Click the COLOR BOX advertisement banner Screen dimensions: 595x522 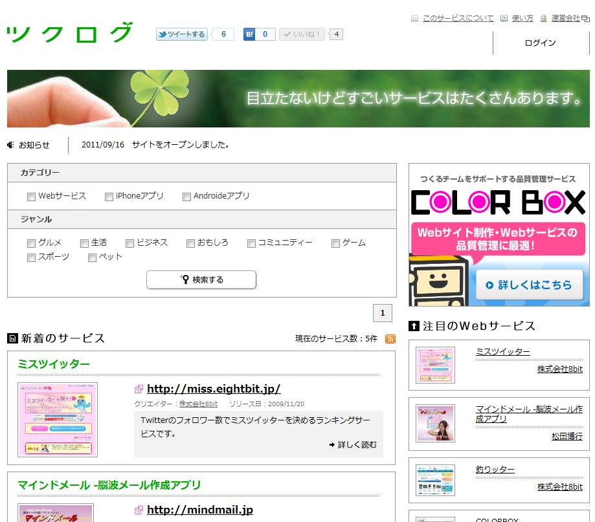[499, 235]
